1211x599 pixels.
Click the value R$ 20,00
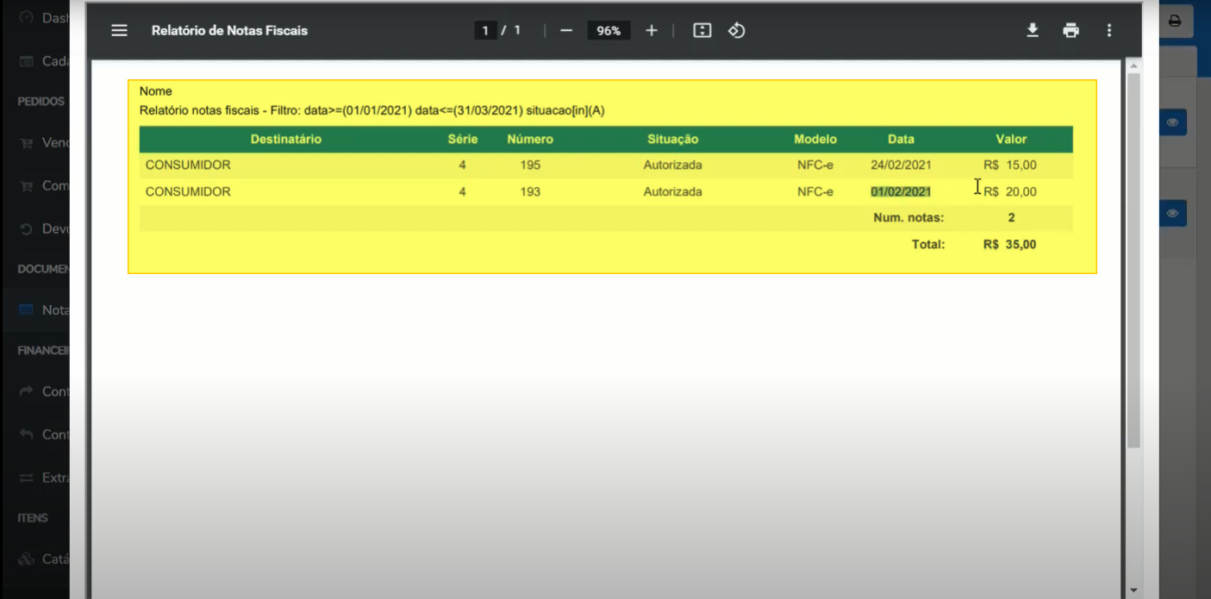coord(1010,191)
